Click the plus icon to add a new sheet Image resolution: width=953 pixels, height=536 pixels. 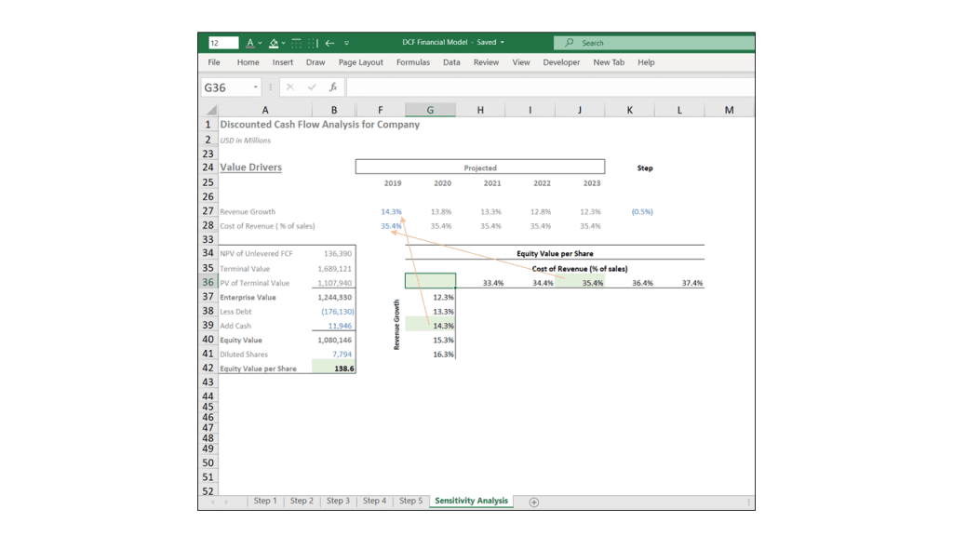pyautogui.click(x=534, y=502)
